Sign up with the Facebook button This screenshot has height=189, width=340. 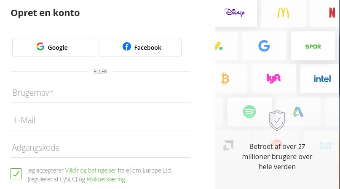[140, 47]
